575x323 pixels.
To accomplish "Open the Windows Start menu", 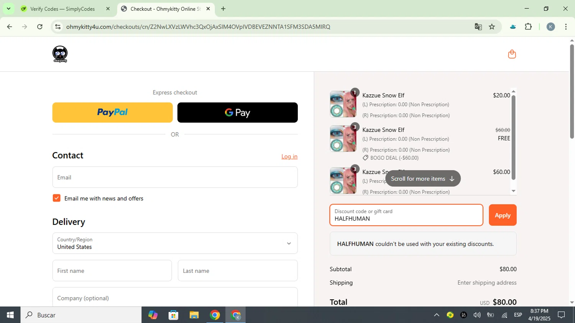I will point(10,315).
